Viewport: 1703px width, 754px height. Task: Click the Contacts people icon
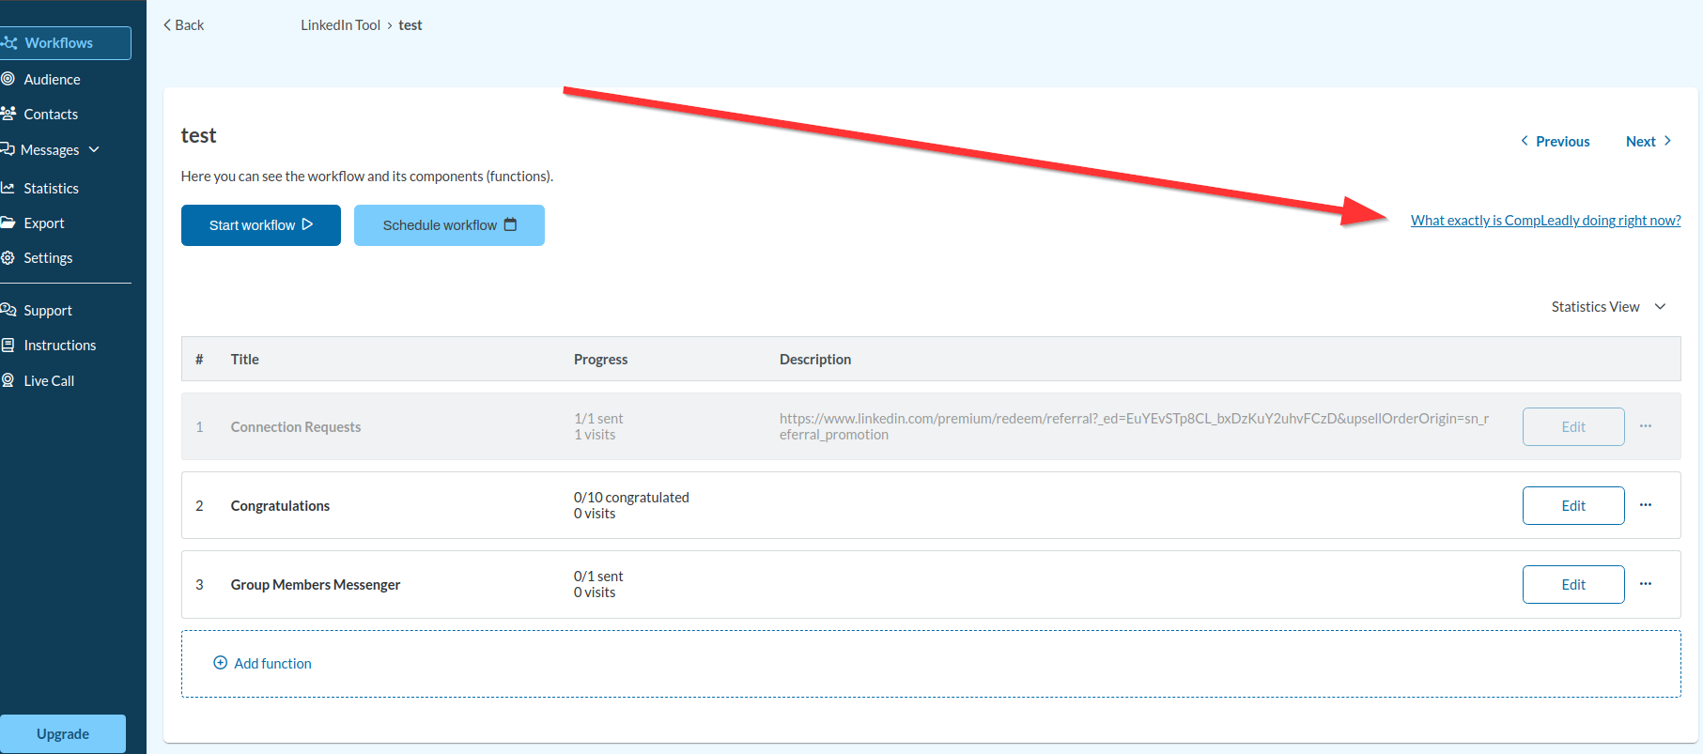click(x=8, y=114)
